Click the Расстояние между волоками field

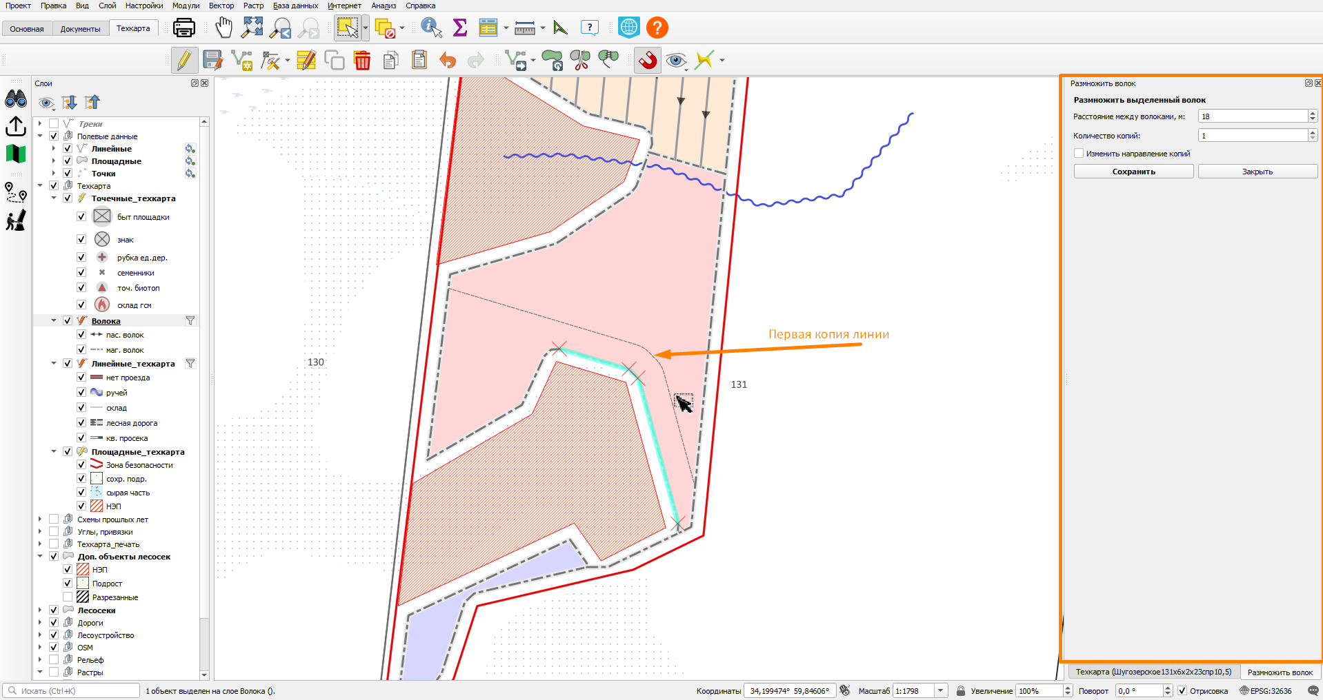[x=1253, y=116]
